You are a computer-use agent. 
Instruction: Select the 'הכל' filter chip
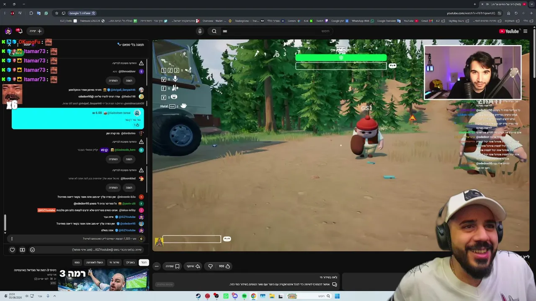point(144,263)
